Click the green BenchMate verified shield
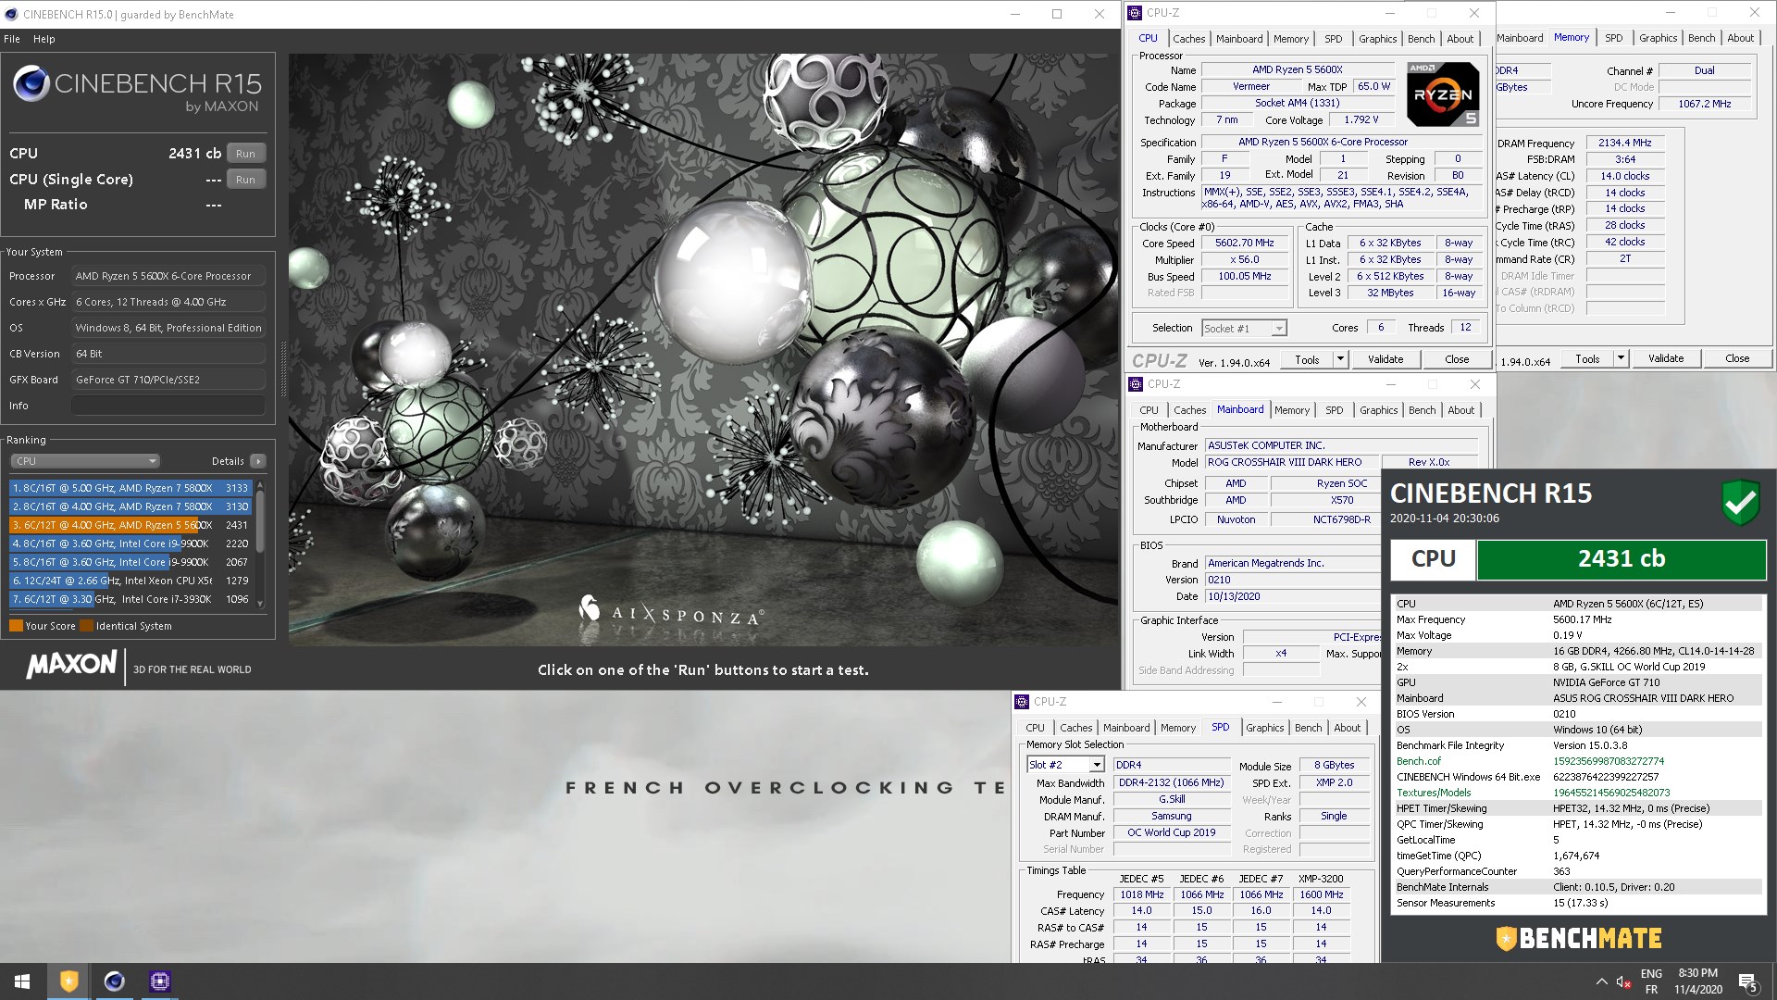Screen dimensions: 1777x1000 tap(1740, 503)
